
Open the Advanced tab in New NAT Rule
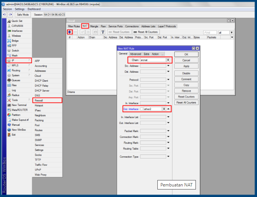135,54
